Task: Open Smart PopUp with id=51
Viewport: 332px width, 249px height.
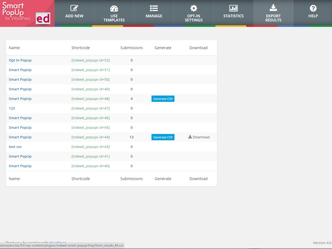Action: click(20, 70)
